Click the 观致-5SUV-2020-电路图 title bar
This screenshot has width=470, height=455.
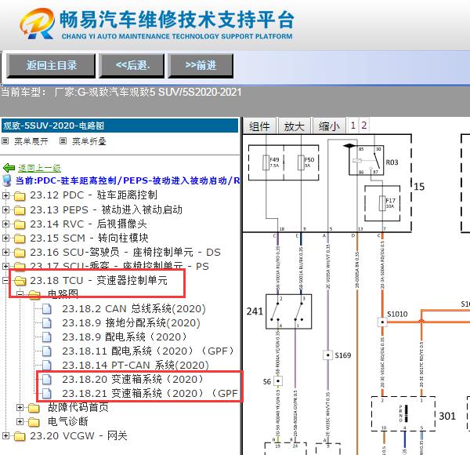[x=120, y=126]
